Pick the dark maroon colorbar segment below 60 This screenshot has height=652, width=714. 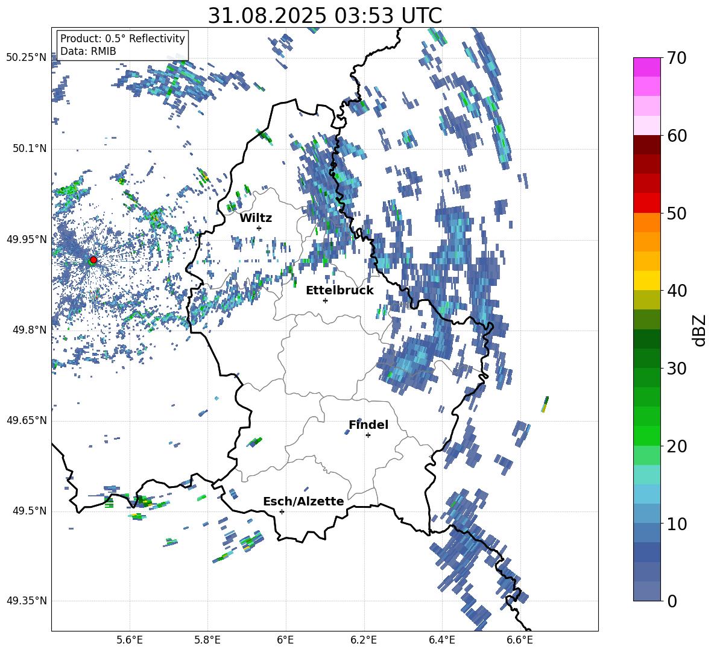[x=646, y=145]
